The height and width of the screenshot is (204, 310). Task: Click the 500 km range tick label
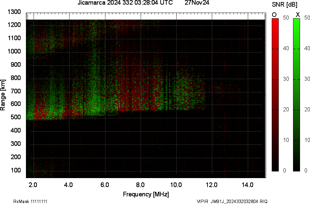[16, 117]
